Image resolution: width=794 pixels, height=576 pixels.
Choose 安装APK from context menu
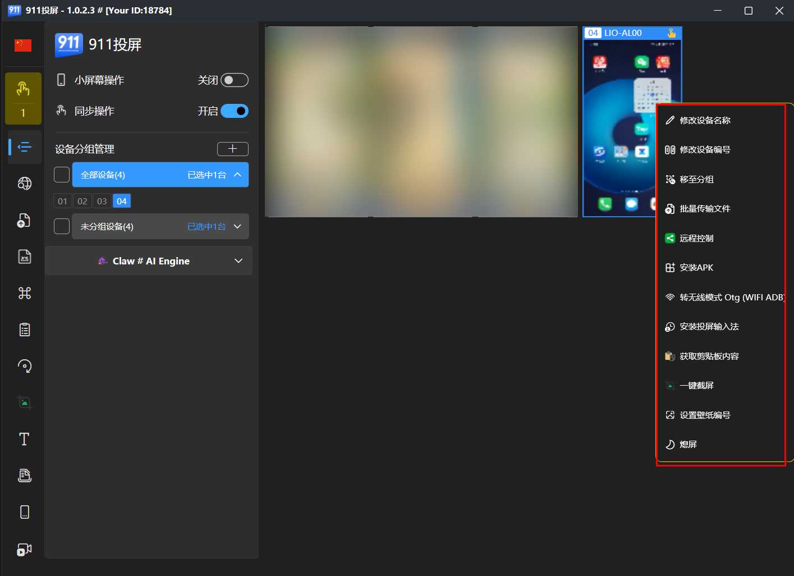click(x=720, y=267)
